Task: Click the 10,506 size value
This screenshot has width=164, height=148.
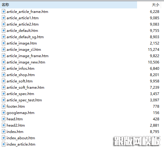Action: click(x=154, y=62)
